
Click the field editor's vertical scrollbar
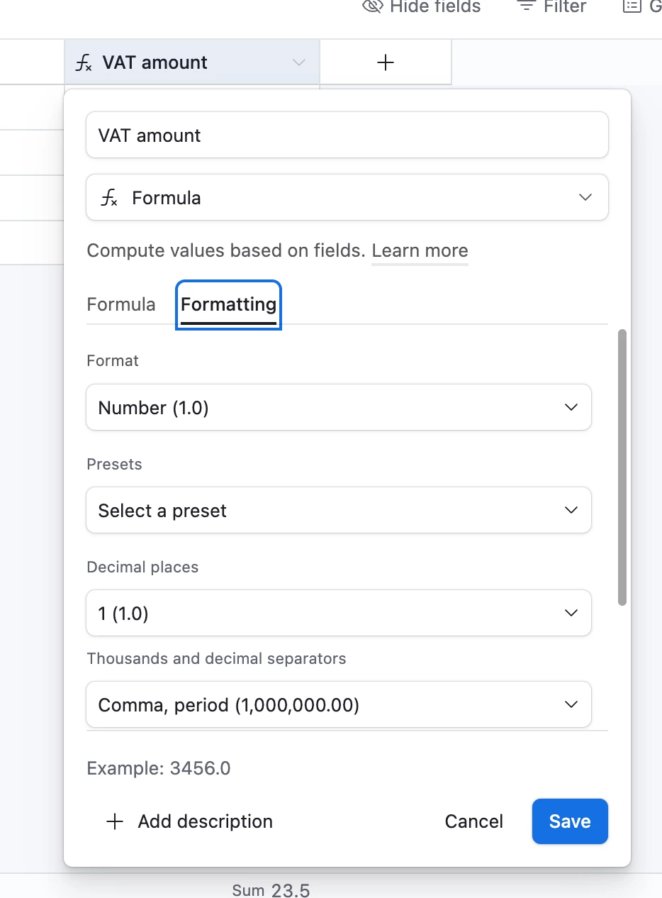click(622, 468)
